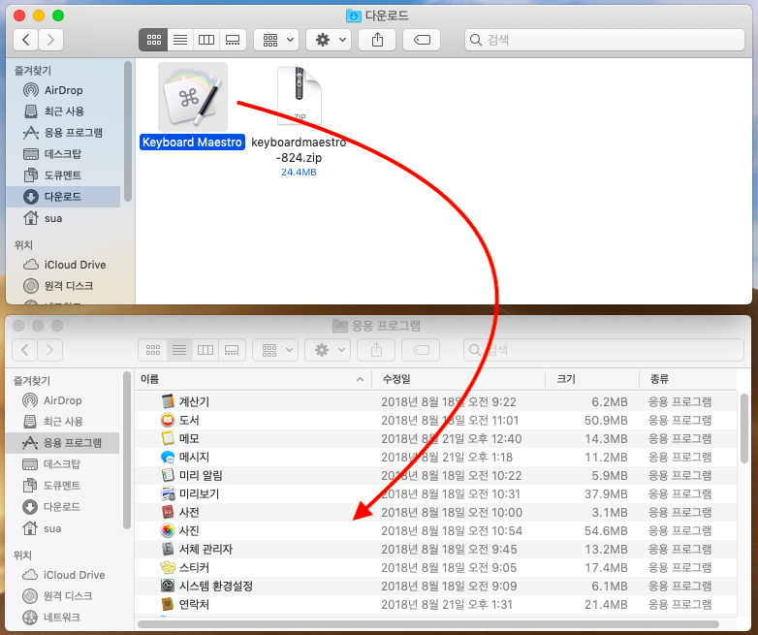Open iCloud Drive in Downloads window sidebar
This screenshot has width=758, height=635.
[x=63, y=265]
